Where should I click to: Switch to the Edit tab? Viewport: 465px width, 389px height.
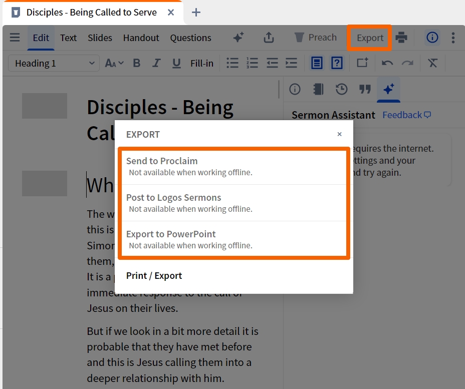(x=41, y=38)
